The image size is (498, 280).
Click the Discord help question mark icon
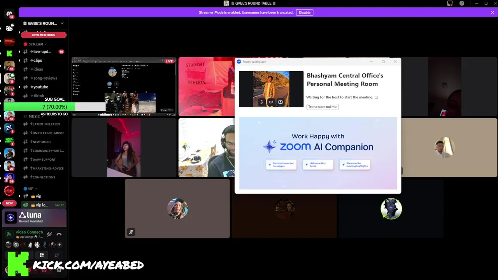point(462,3)
